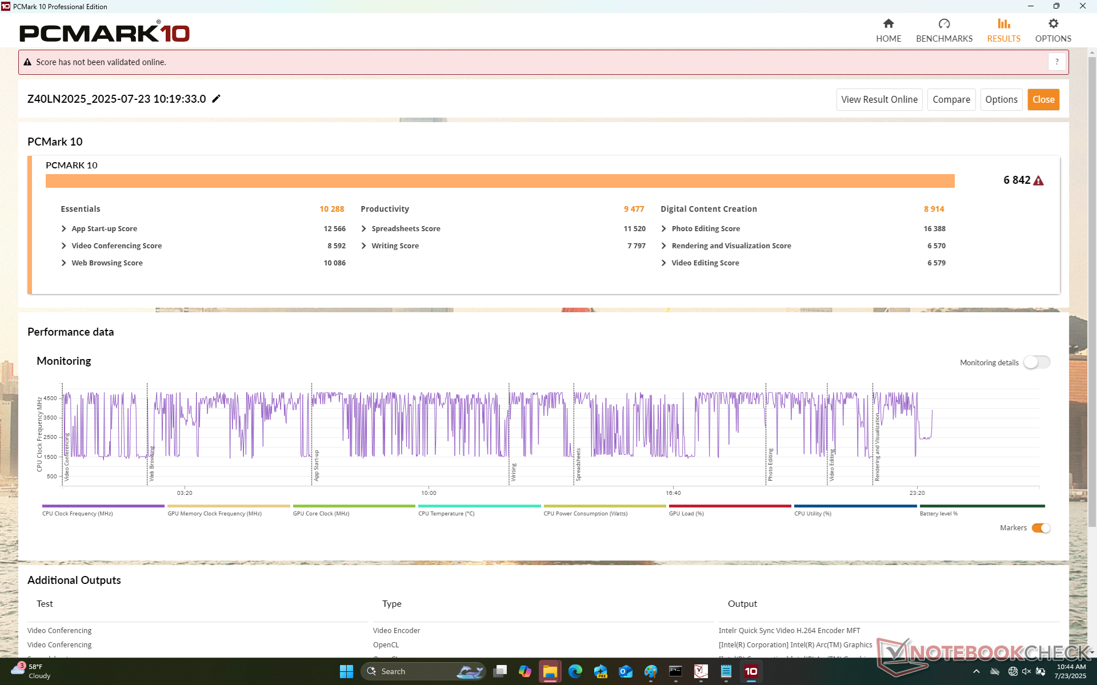Viewport: 1097px width, 685px height.
Task: Click the View Result Online button
Action: 879,99
